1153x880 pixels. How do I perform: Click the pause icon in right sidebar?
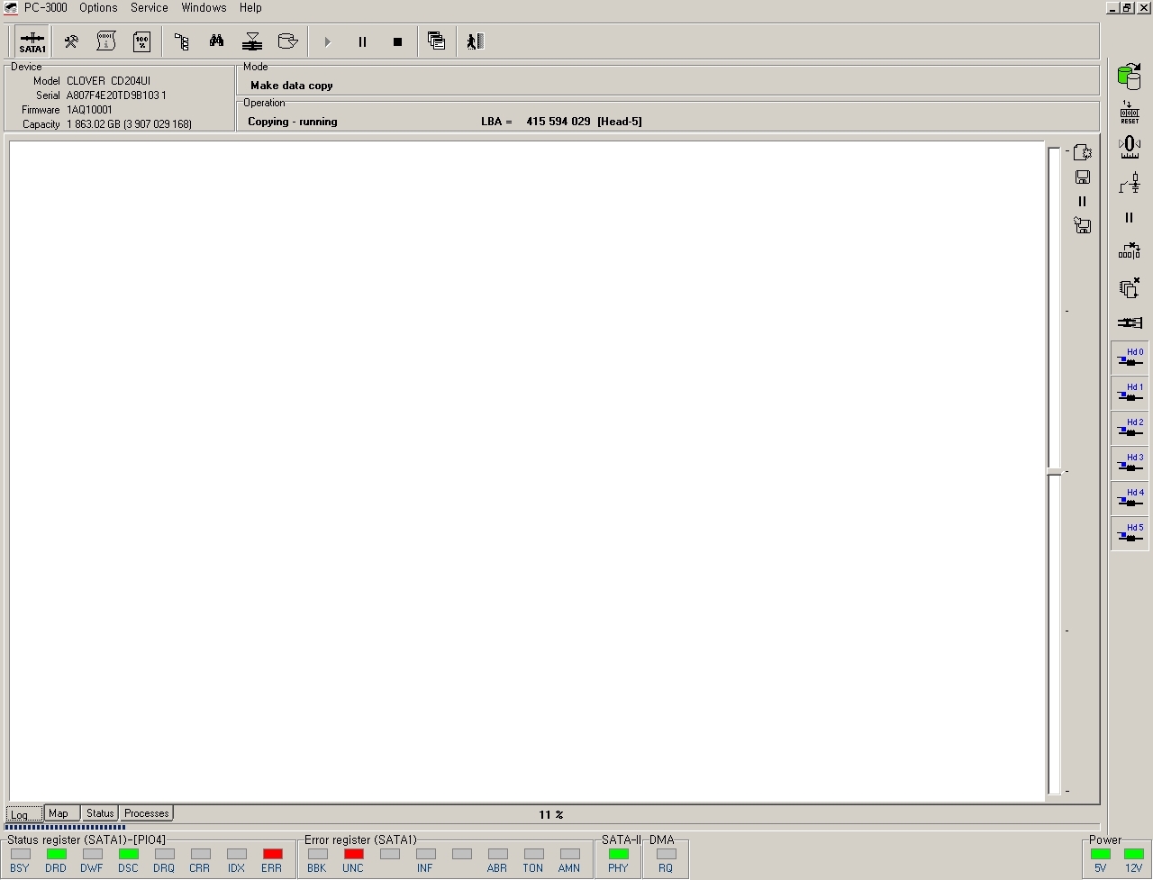1130,218
